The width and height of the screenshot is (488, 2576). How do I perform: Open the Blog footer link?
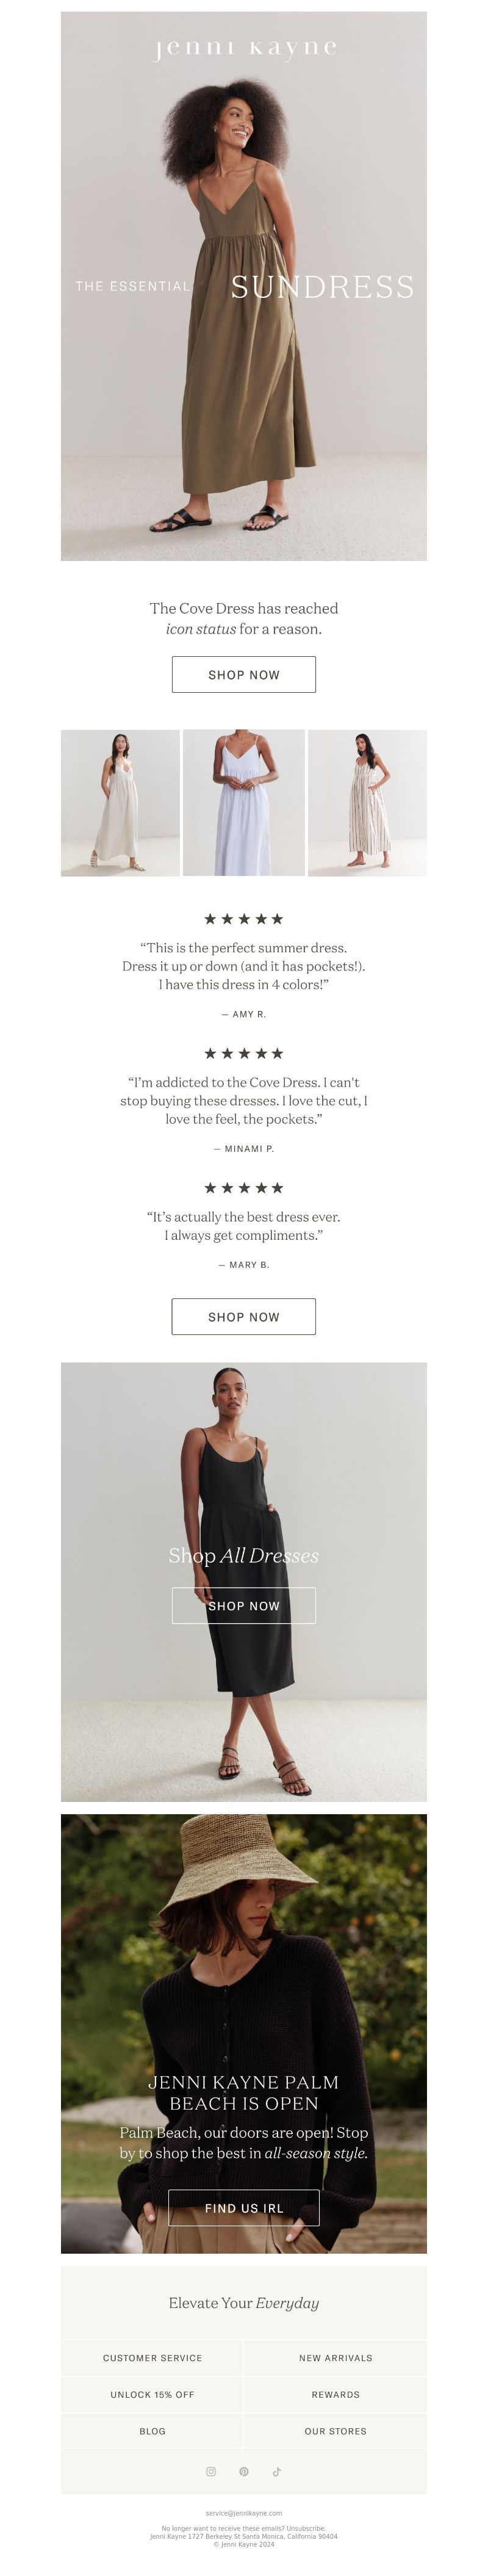(x=152, y=2430)
